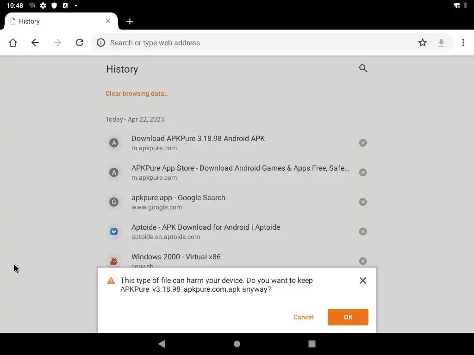This screenshot has height=355, width=474.
Task: Remove apkpure app Google Search entry
Action: point(363,202)
